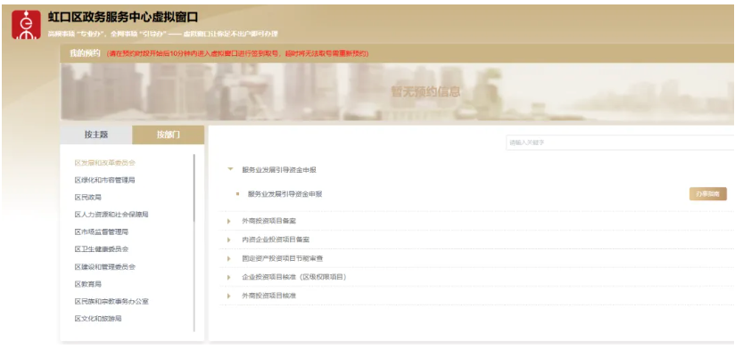Expand the 内资企业投资项目备案 arrow
743x357 pixels.
[229, 239]
